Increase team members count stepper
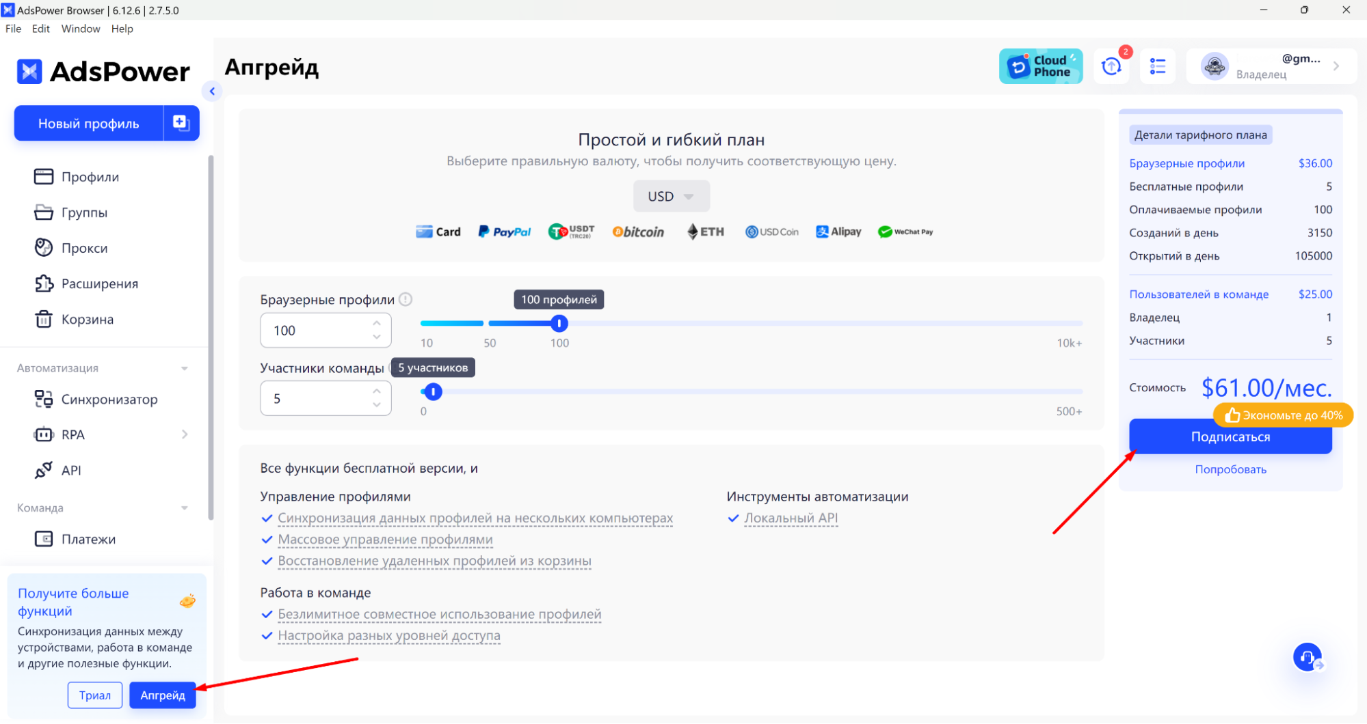 pyautogui.click(x=377, y=391)
